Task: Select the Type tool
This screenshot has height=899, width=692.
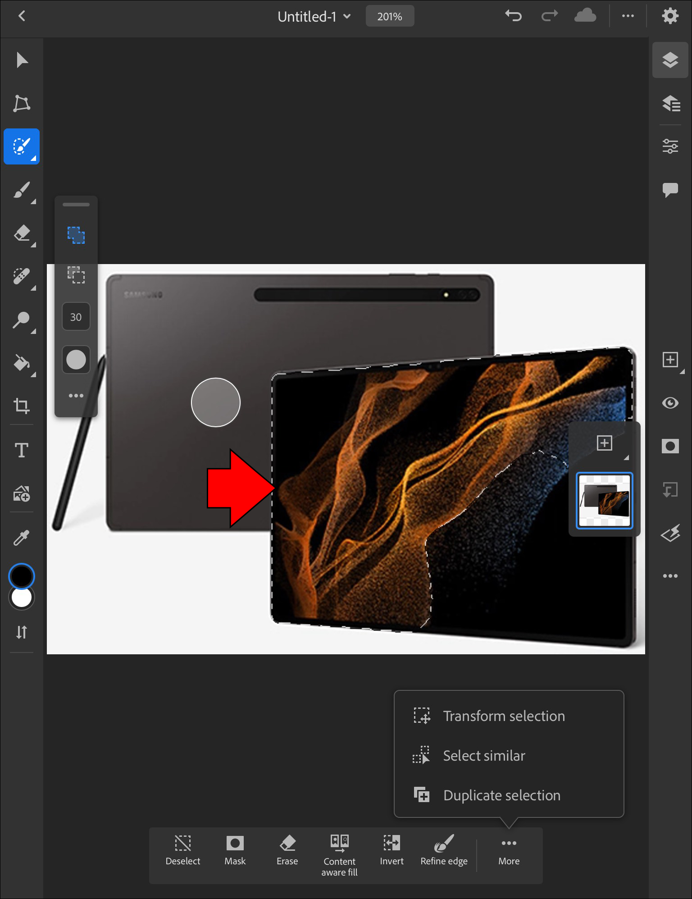Action: point(22,450)
